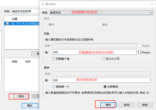Click 确定 in the 重写规则 dialog

[x=108, y=105]
